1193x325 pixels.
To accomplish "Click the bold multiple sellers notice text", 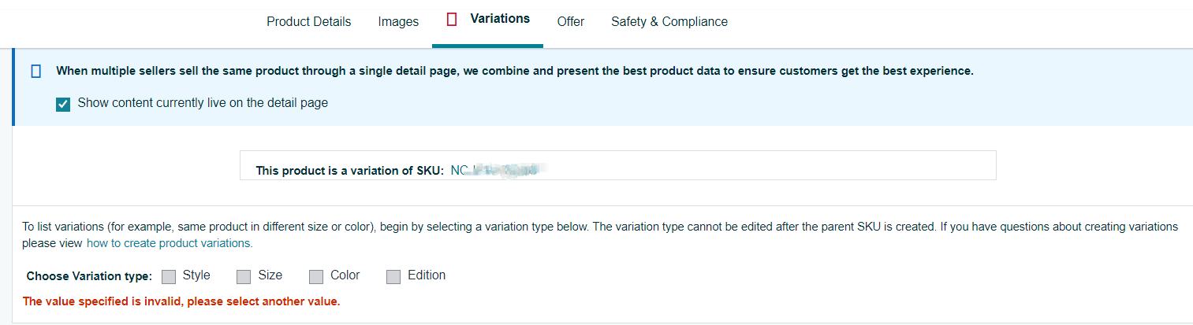I will pos(515,71).
